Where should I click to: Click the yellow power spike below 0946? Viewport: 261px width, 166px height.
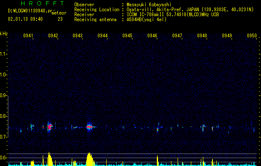coord(157,161)
